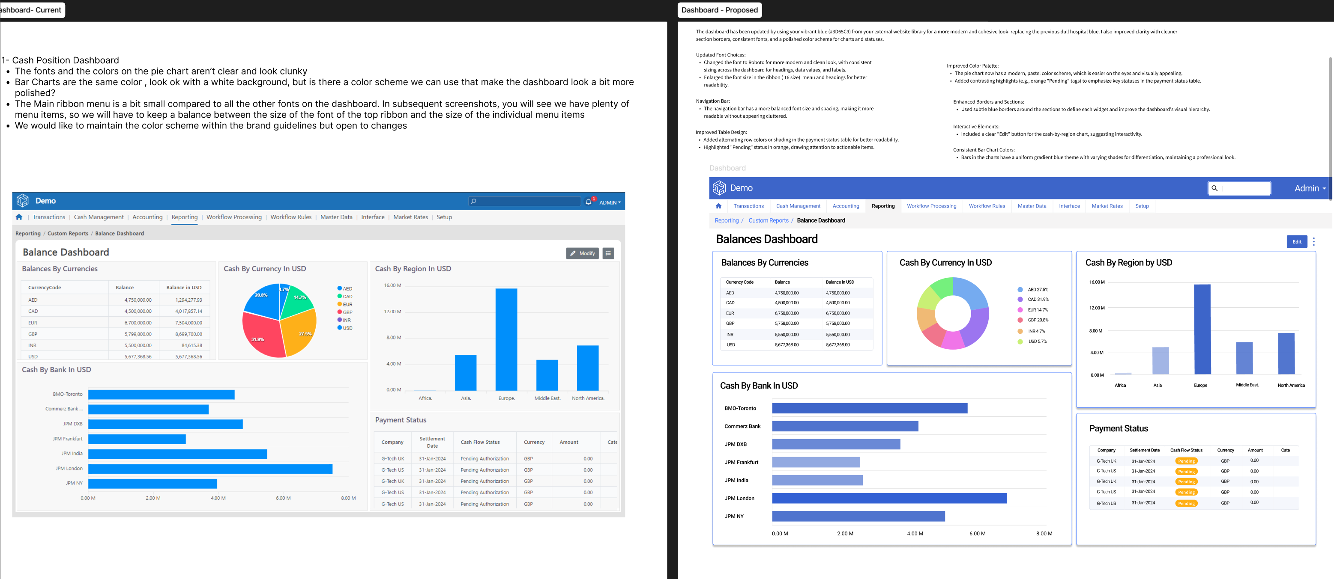Click inside the proposed navbar search field
Viewport: 1334px width, 579px height.
pos(1243,188)
